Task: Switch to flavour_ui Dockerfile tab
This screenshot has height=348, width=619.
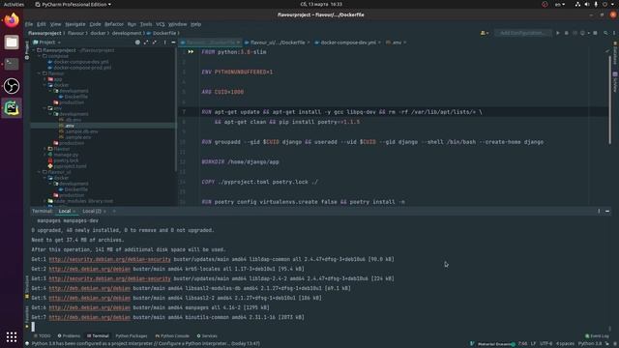Action: point(275,43)
